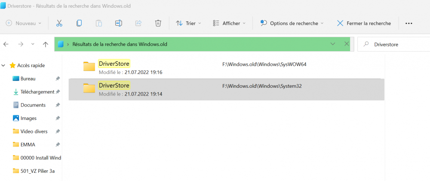Click the Copy icon in toolbar
The image size is (430, 181).
(x=79, y=23)
